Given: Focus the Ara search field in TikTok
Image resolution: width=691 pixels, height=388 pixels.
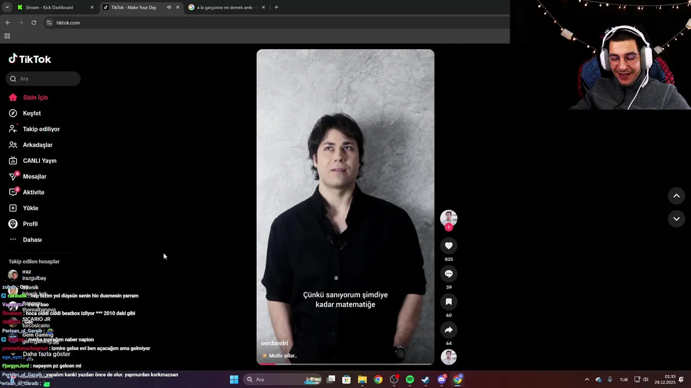Looking at the screenshot, I should tap(43, 79).
